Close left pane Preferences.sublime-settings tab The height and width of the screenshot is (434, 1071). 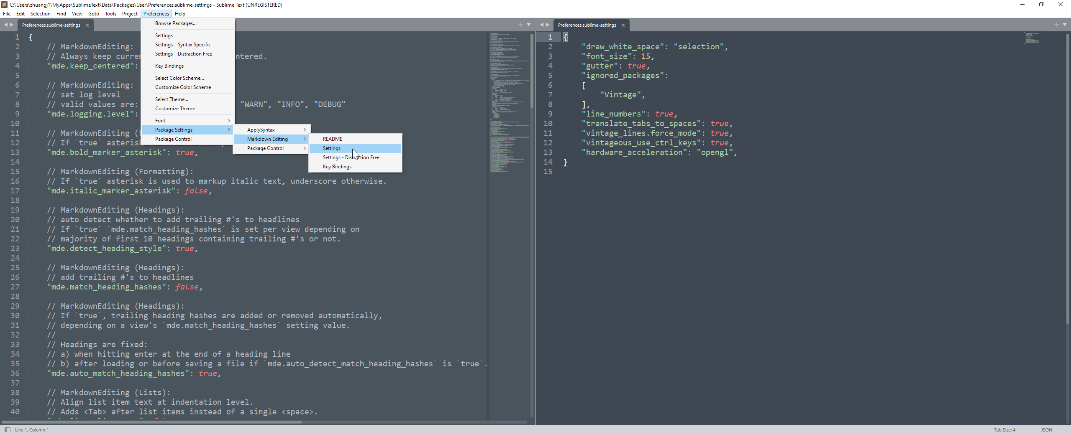point(87,25)
